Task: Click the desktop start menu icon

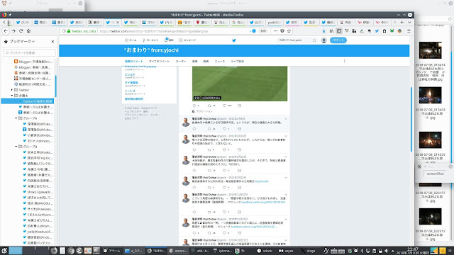Action: click(4, 251)
